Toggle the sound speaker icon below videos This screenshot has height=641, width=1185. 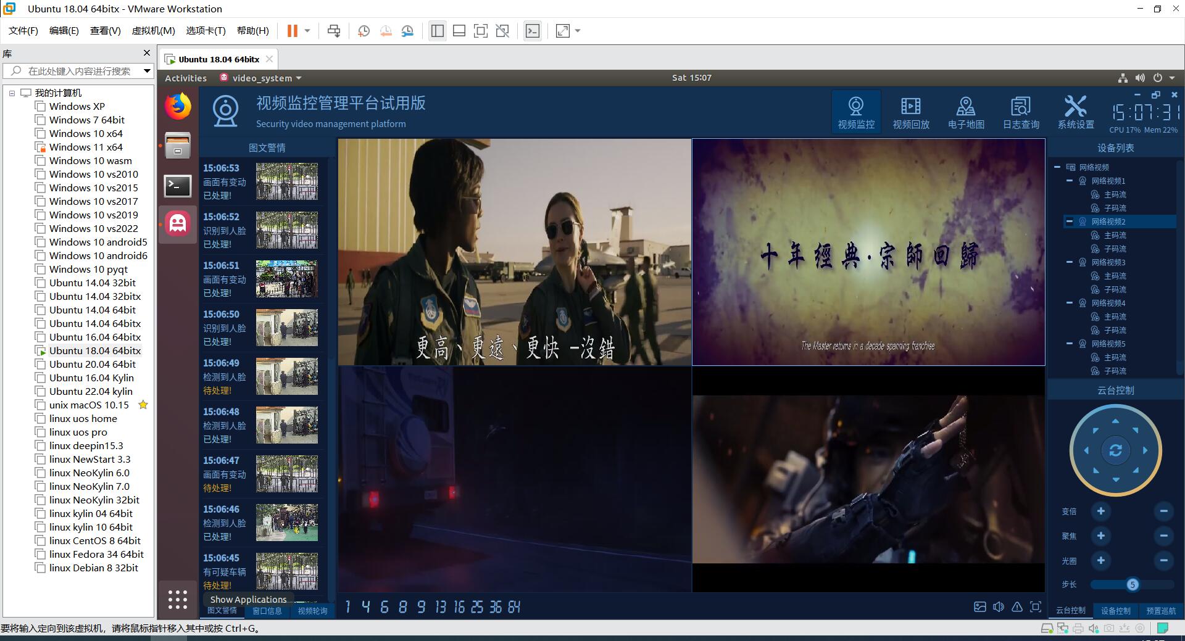click(x=999, y=607)
